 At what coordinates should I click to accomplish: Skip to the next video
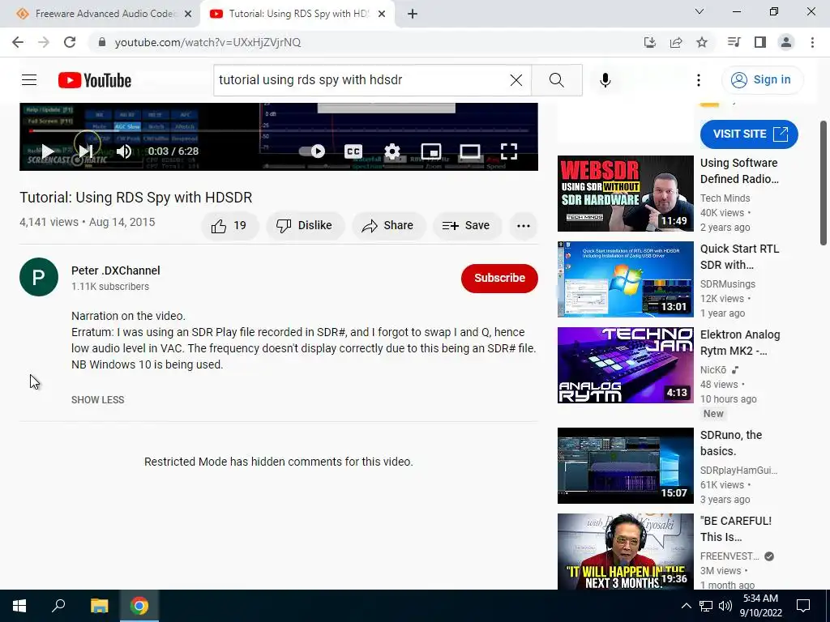86,151
